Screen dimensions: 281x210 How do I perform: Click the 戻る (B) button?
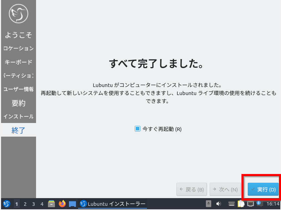[191, 189]
